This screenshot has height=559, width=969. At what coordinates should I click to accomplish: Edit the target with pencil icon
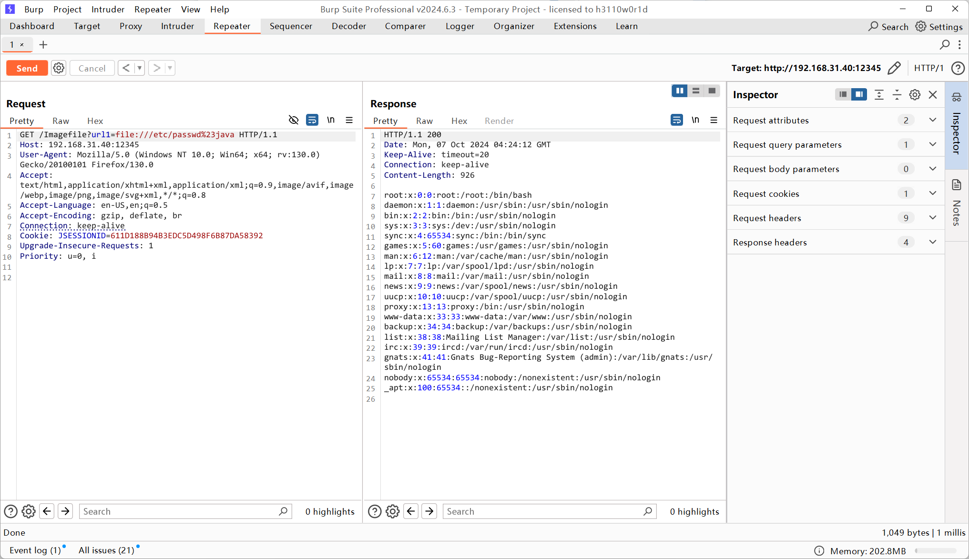click(894, 68)
